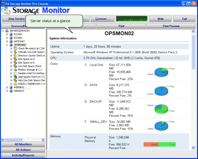This screenshot has height=159, width=198.
Task: Expand the Low Disk Space Check monitor
Action: (x=11, y=66)
